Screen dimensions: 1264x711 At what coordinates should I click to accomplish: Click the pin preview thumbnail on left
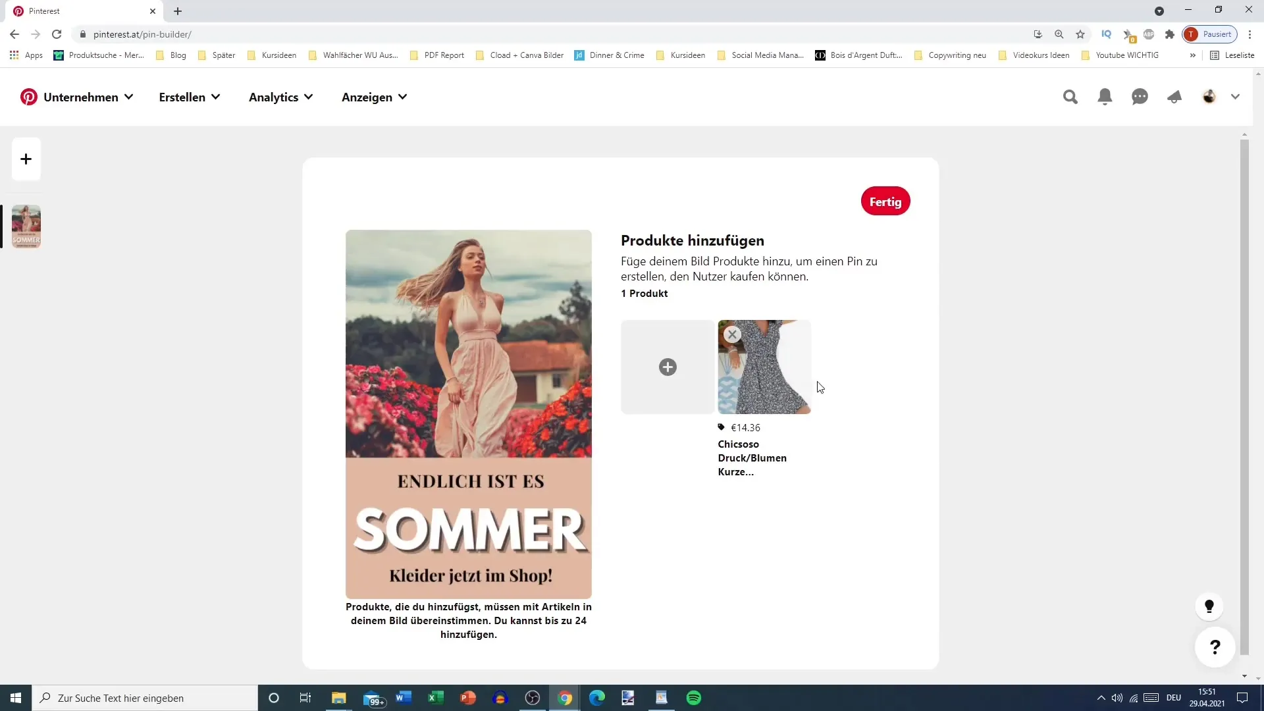[25, 226]
